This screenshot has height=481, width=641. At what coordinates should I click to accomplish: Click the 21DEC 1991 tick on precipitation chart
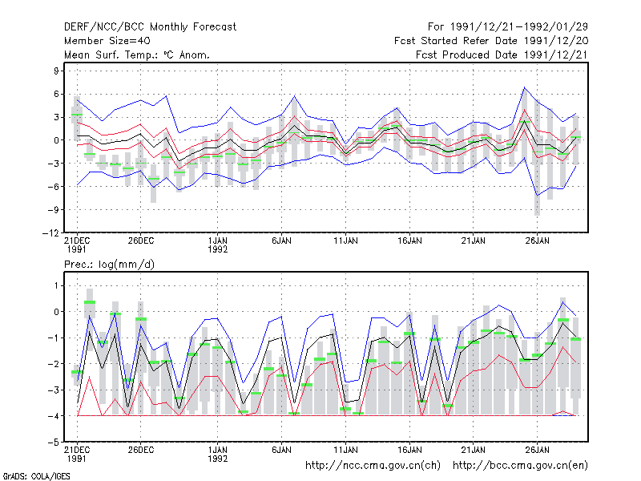[x=77, y=455]
